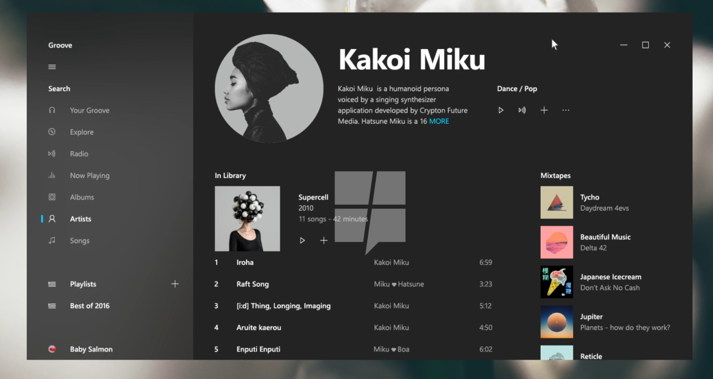Open the Baby Salmon profile
This screenshot has height=379, width=713.
tap(91, 349)
